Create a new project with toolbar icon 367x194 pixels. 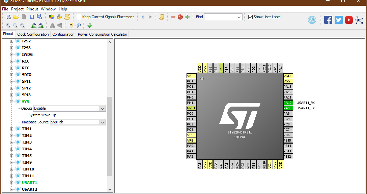click(9, 17)
